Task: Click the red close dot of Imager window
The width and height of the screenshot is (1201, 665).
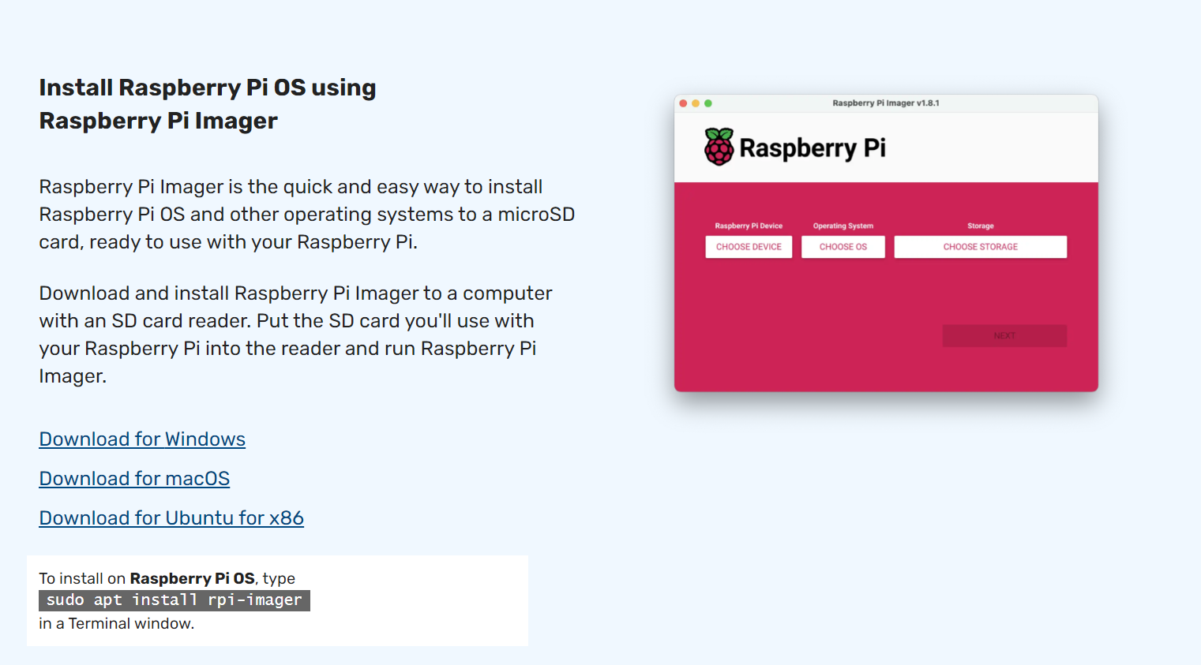Action: pyautogui.click(x=683, y=103)
